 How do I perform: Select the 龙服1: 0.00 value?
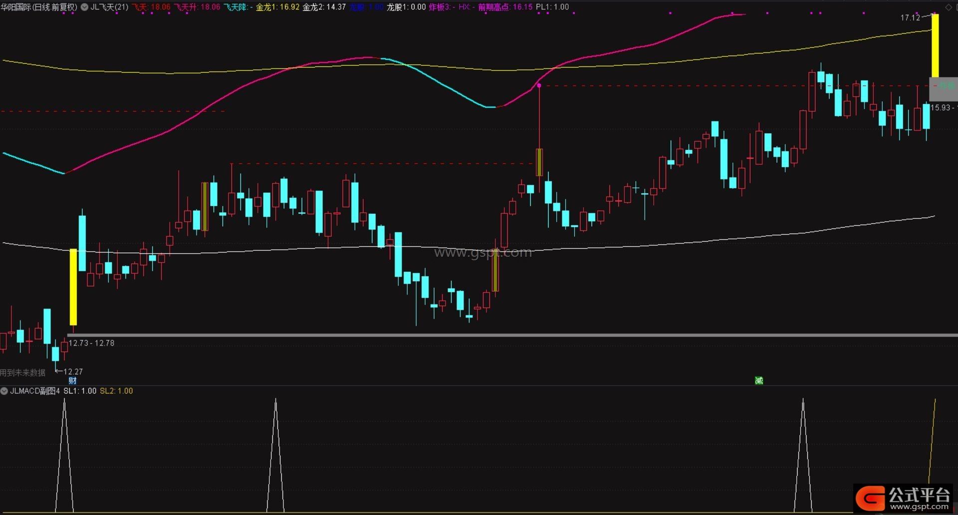pyautogui.click(x=406, y=7)
